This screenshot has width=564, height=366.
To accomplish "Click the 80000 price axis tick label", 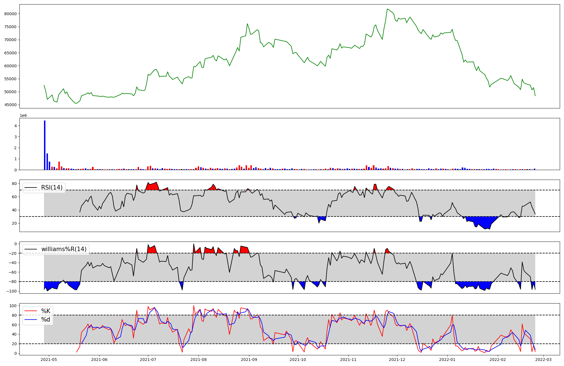I will click(11, 14).
